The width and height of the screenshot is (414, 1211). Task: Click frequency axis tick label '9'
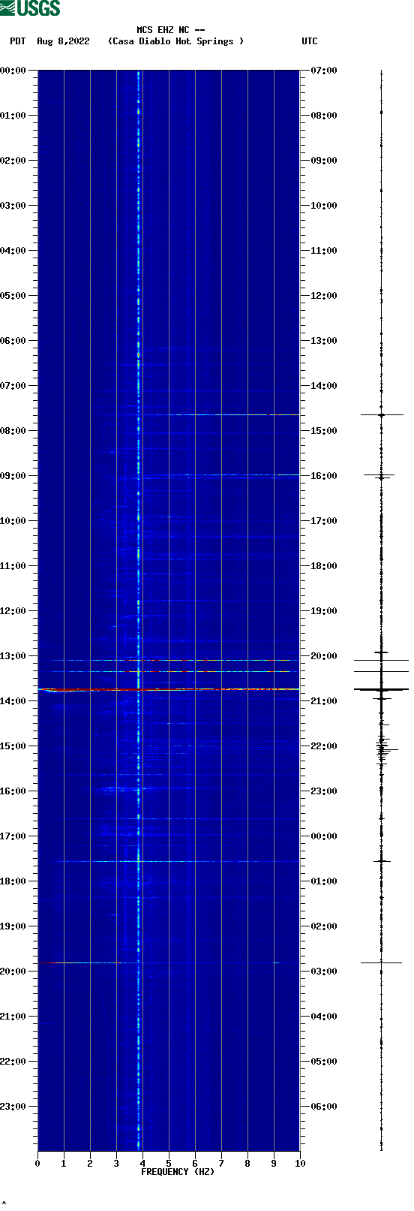click(274, 1164)
